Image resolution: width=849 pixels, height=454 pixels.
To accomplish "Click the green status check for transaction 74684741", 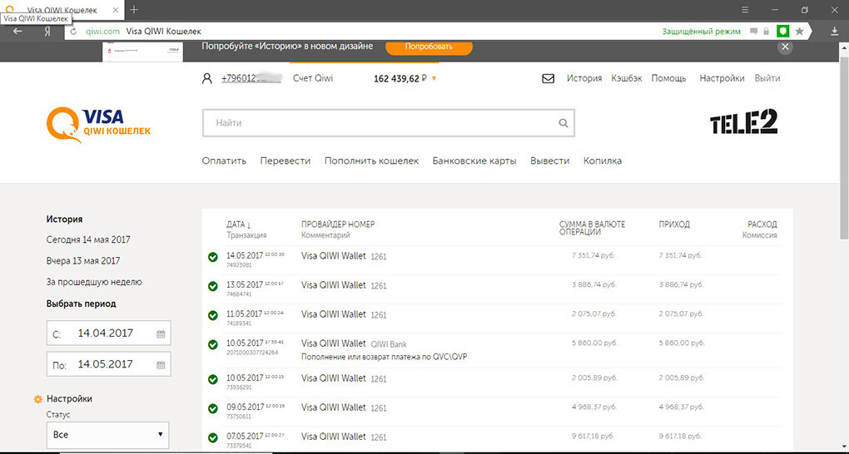I will tap(213, 286).
